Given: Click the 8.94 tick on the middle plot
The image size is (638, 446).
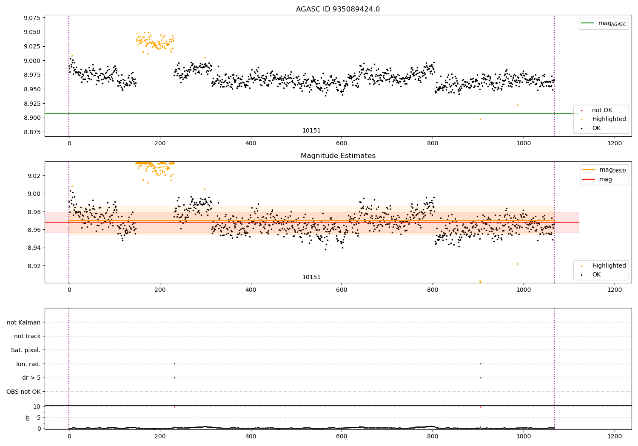Looking at the screenshot, I should coord(34,248).
